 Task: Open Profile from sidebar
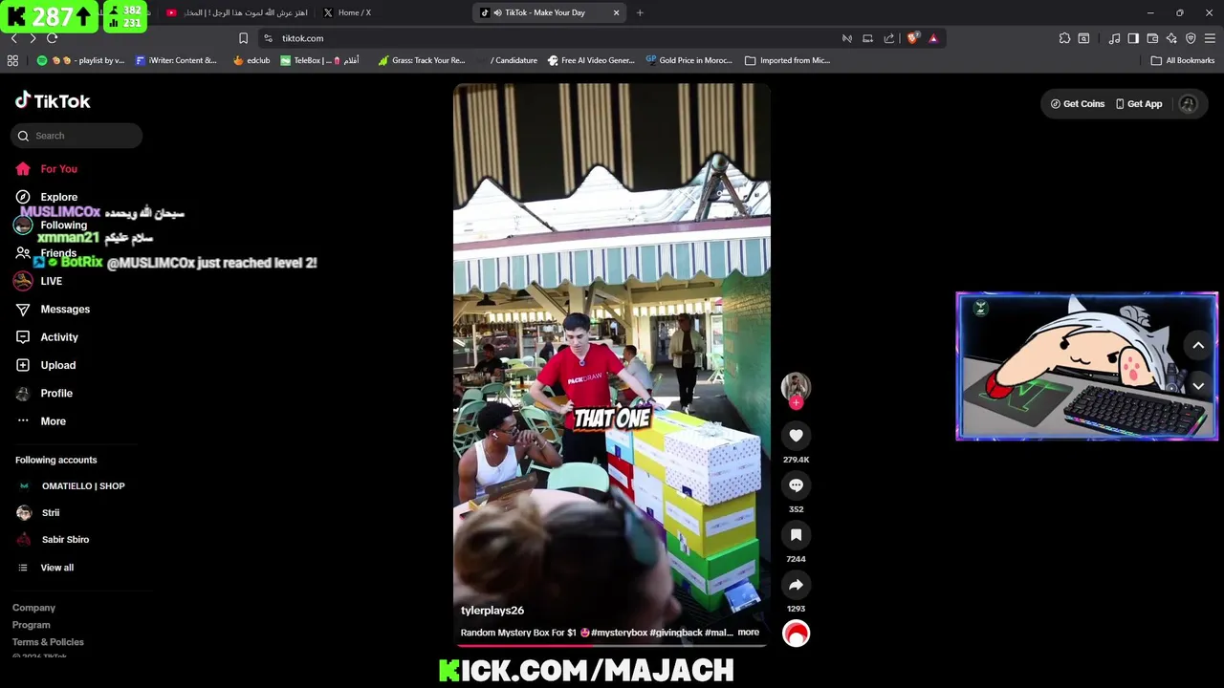click(44, 394)
